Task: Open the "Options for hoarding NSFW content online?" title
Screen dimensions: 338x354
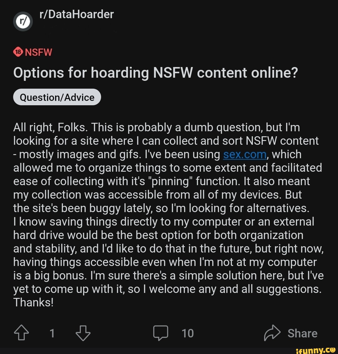Action: (156, 73)
